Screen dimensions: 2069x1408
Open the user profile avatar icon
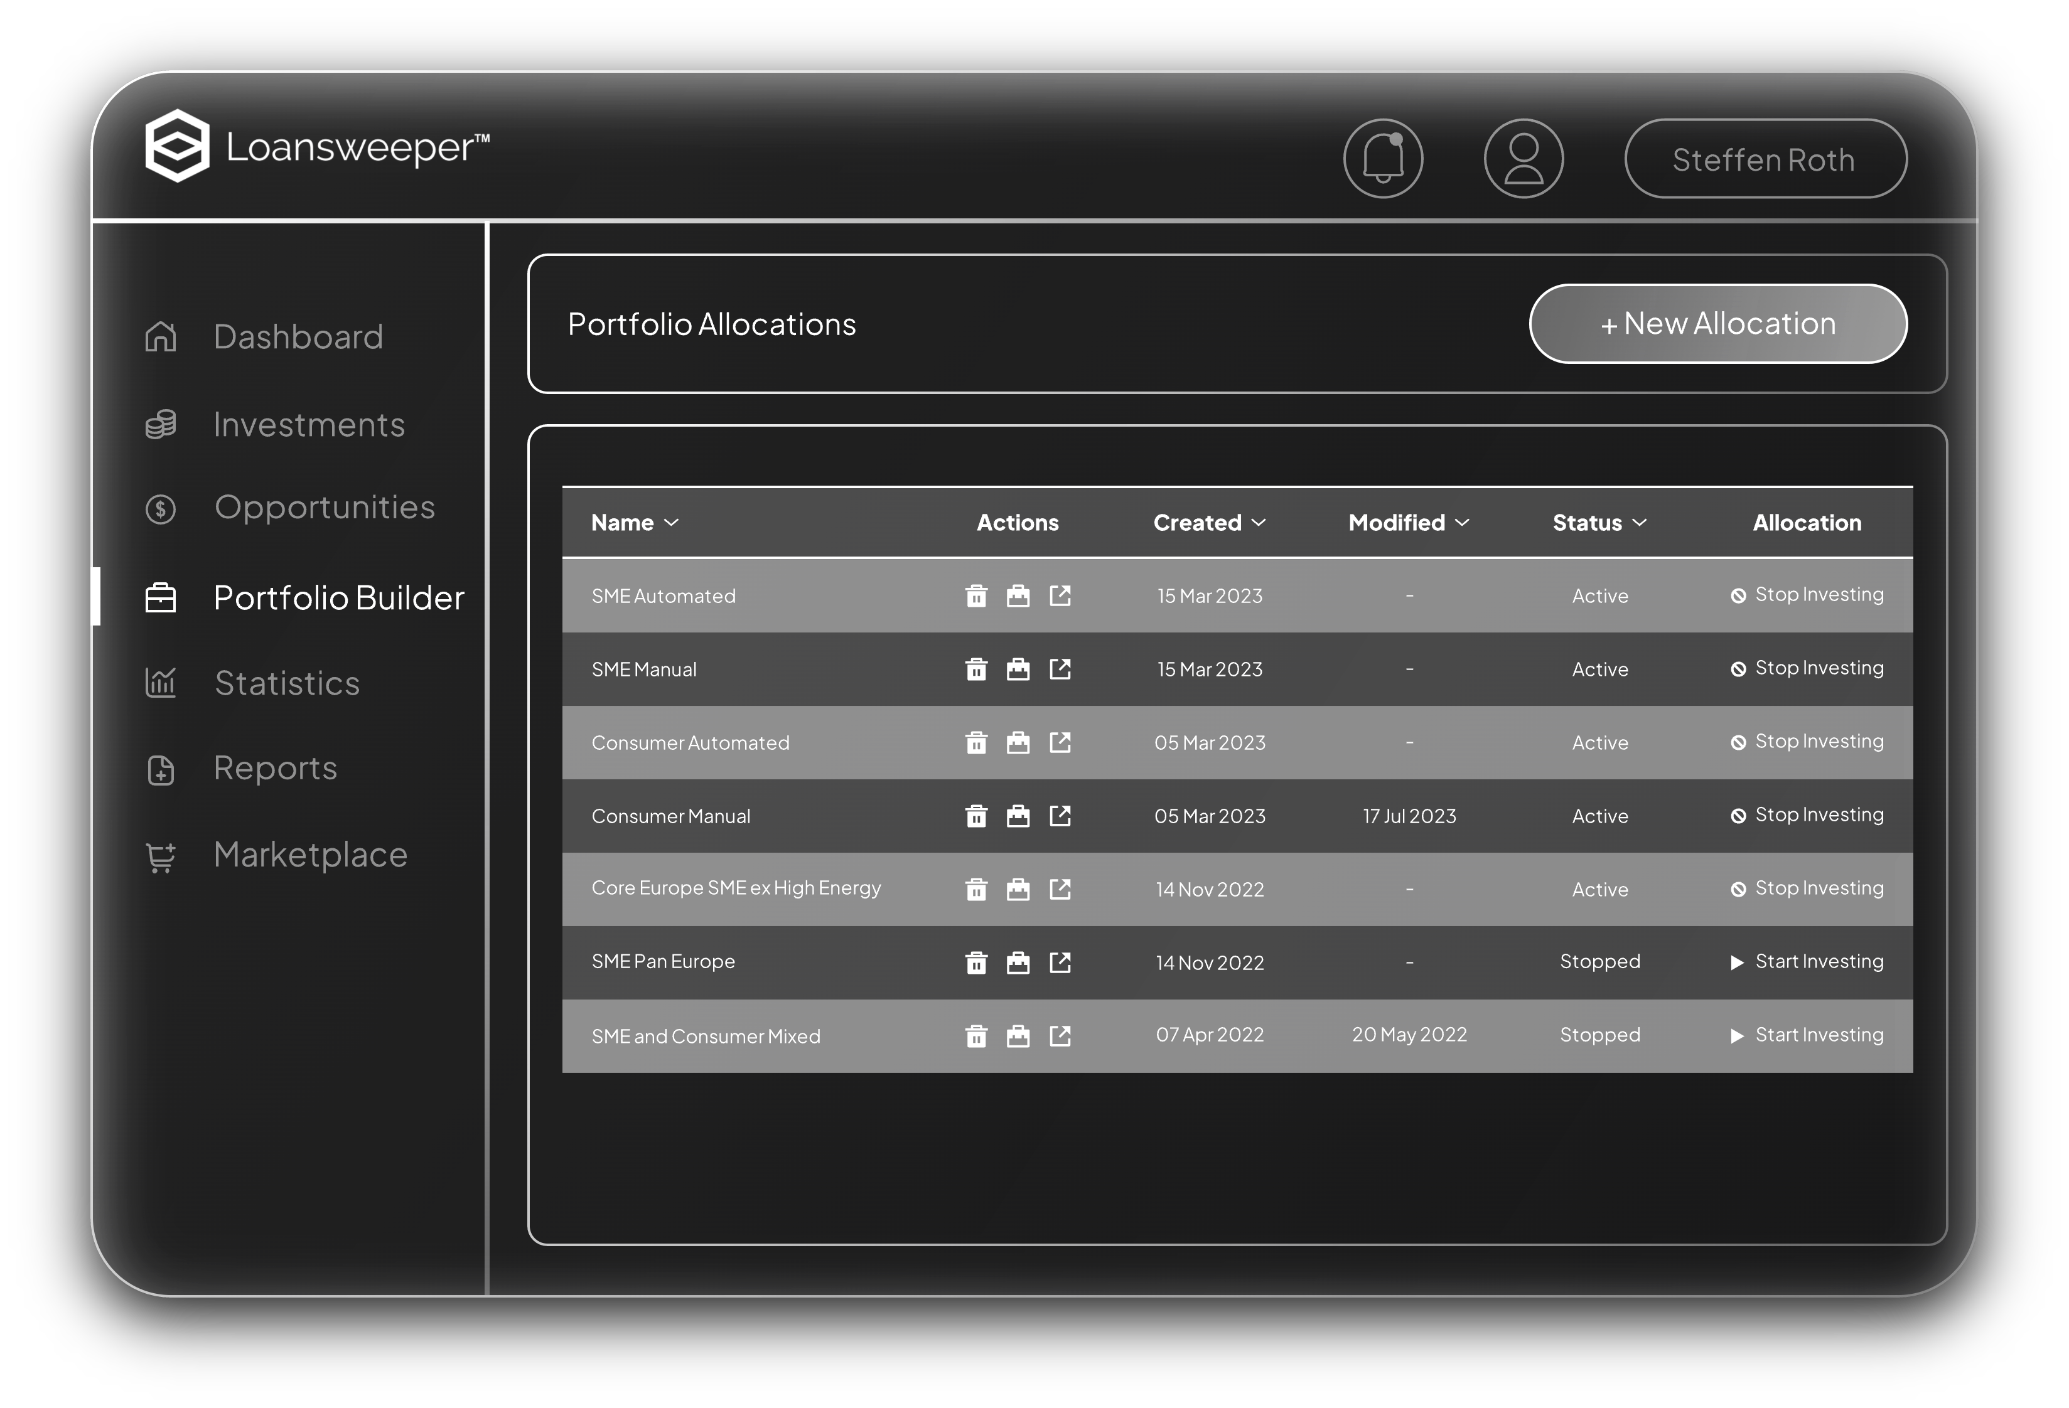(x=1524, y=158)
